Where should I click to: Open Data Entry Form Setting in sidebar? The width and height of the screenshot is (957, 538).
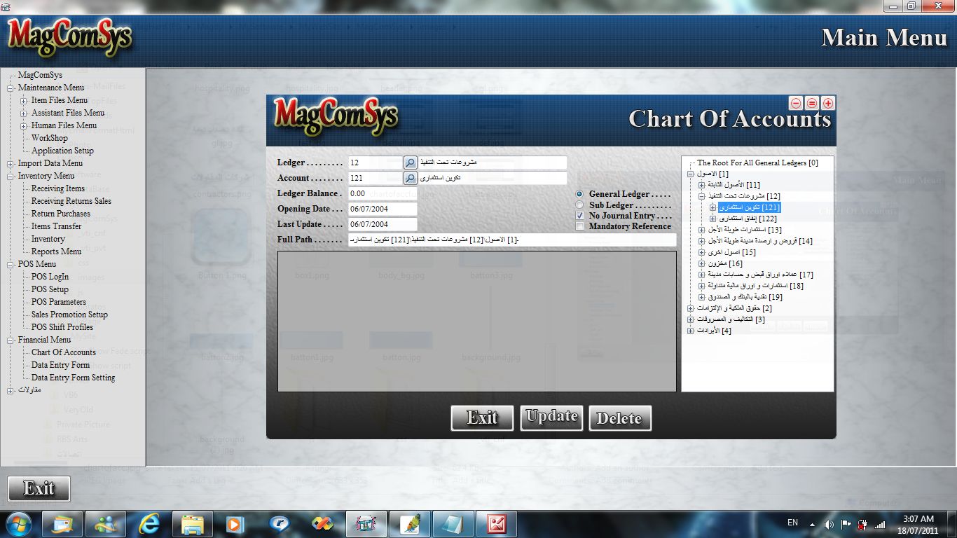[73, 378]
